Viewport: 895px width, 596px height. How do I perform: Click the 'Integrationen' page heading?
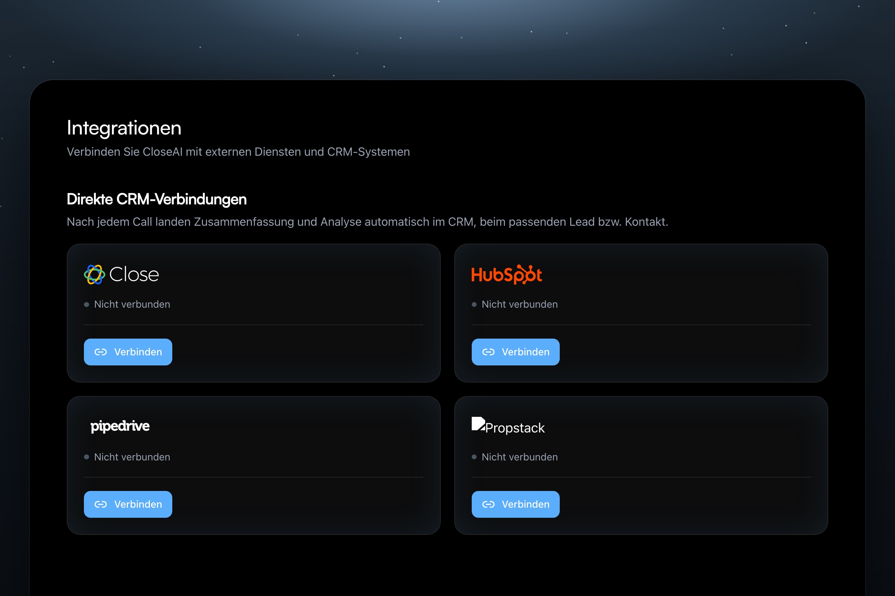(x=124, y=128)
